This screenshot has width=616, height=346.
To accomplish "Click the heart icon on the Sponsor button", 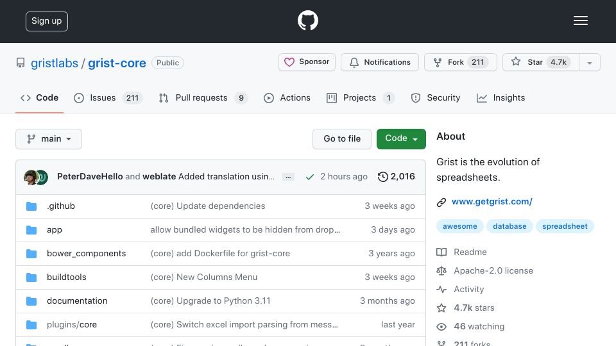I will [289, 62].
